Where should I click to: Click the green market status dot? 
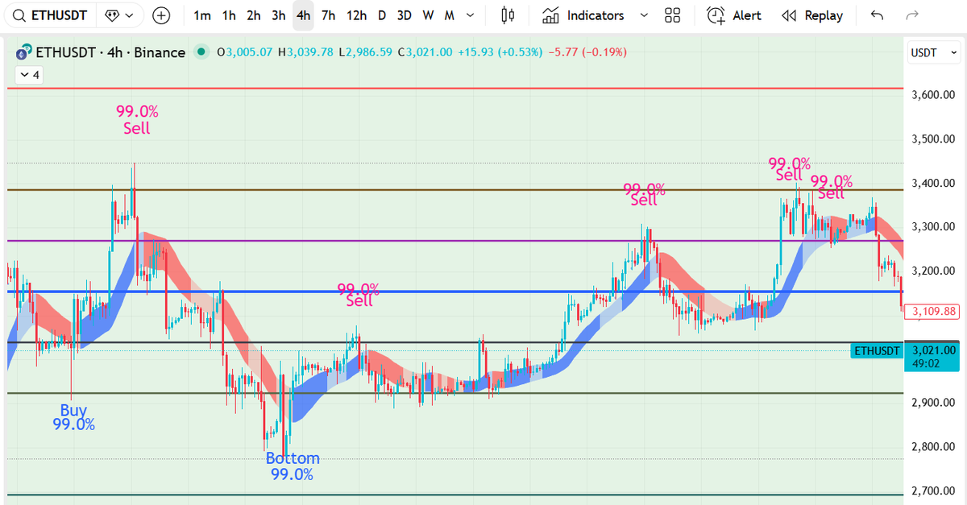[x=200, y=52]
